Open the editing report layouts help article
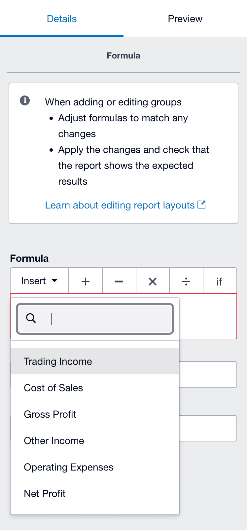This screenshot has width=247, height=530. click(121, 205)
